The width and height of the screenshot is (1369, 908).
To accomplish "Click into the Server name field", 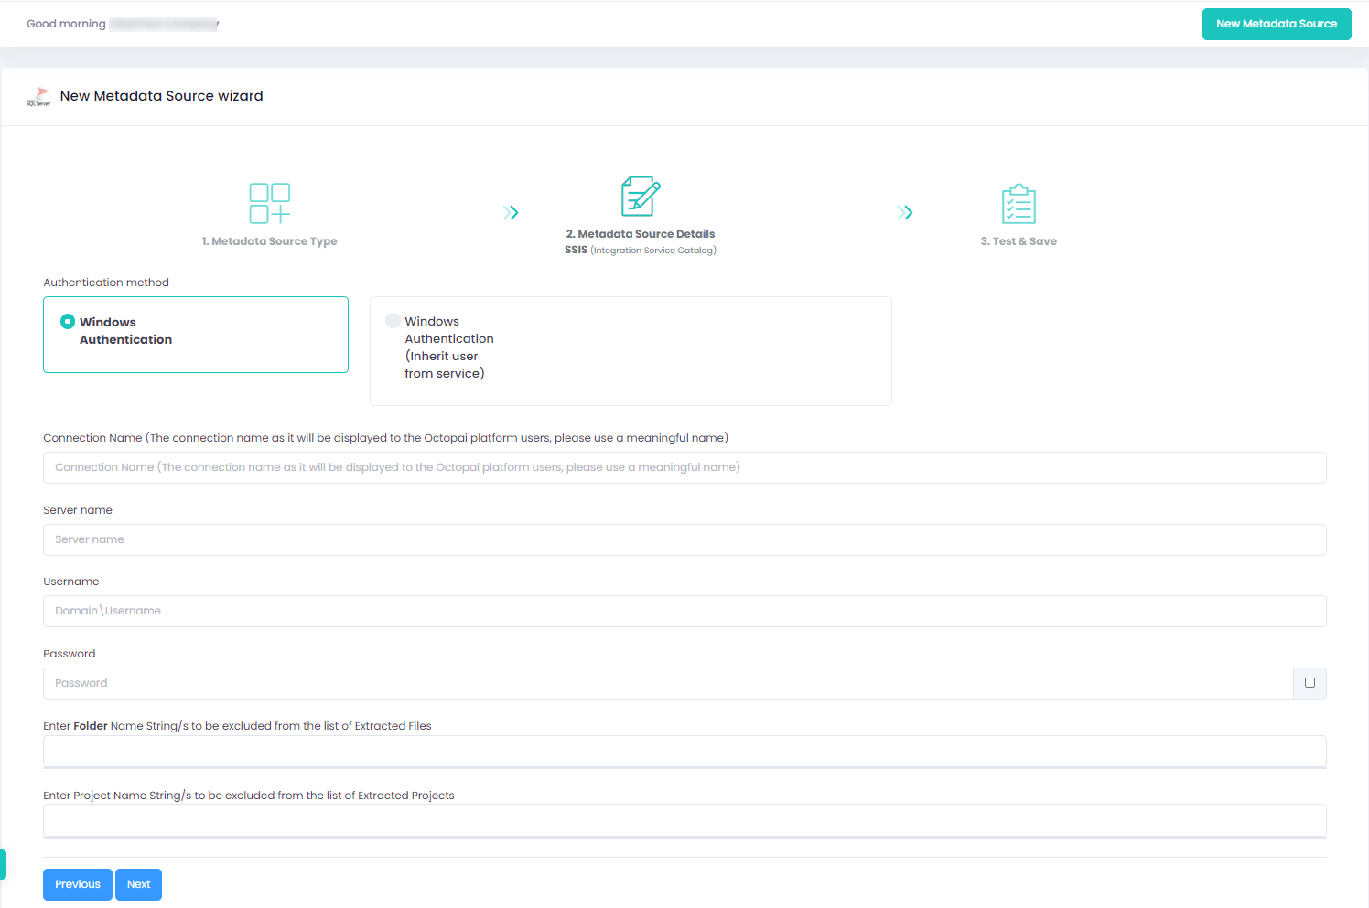I will [x=684, y=539].
